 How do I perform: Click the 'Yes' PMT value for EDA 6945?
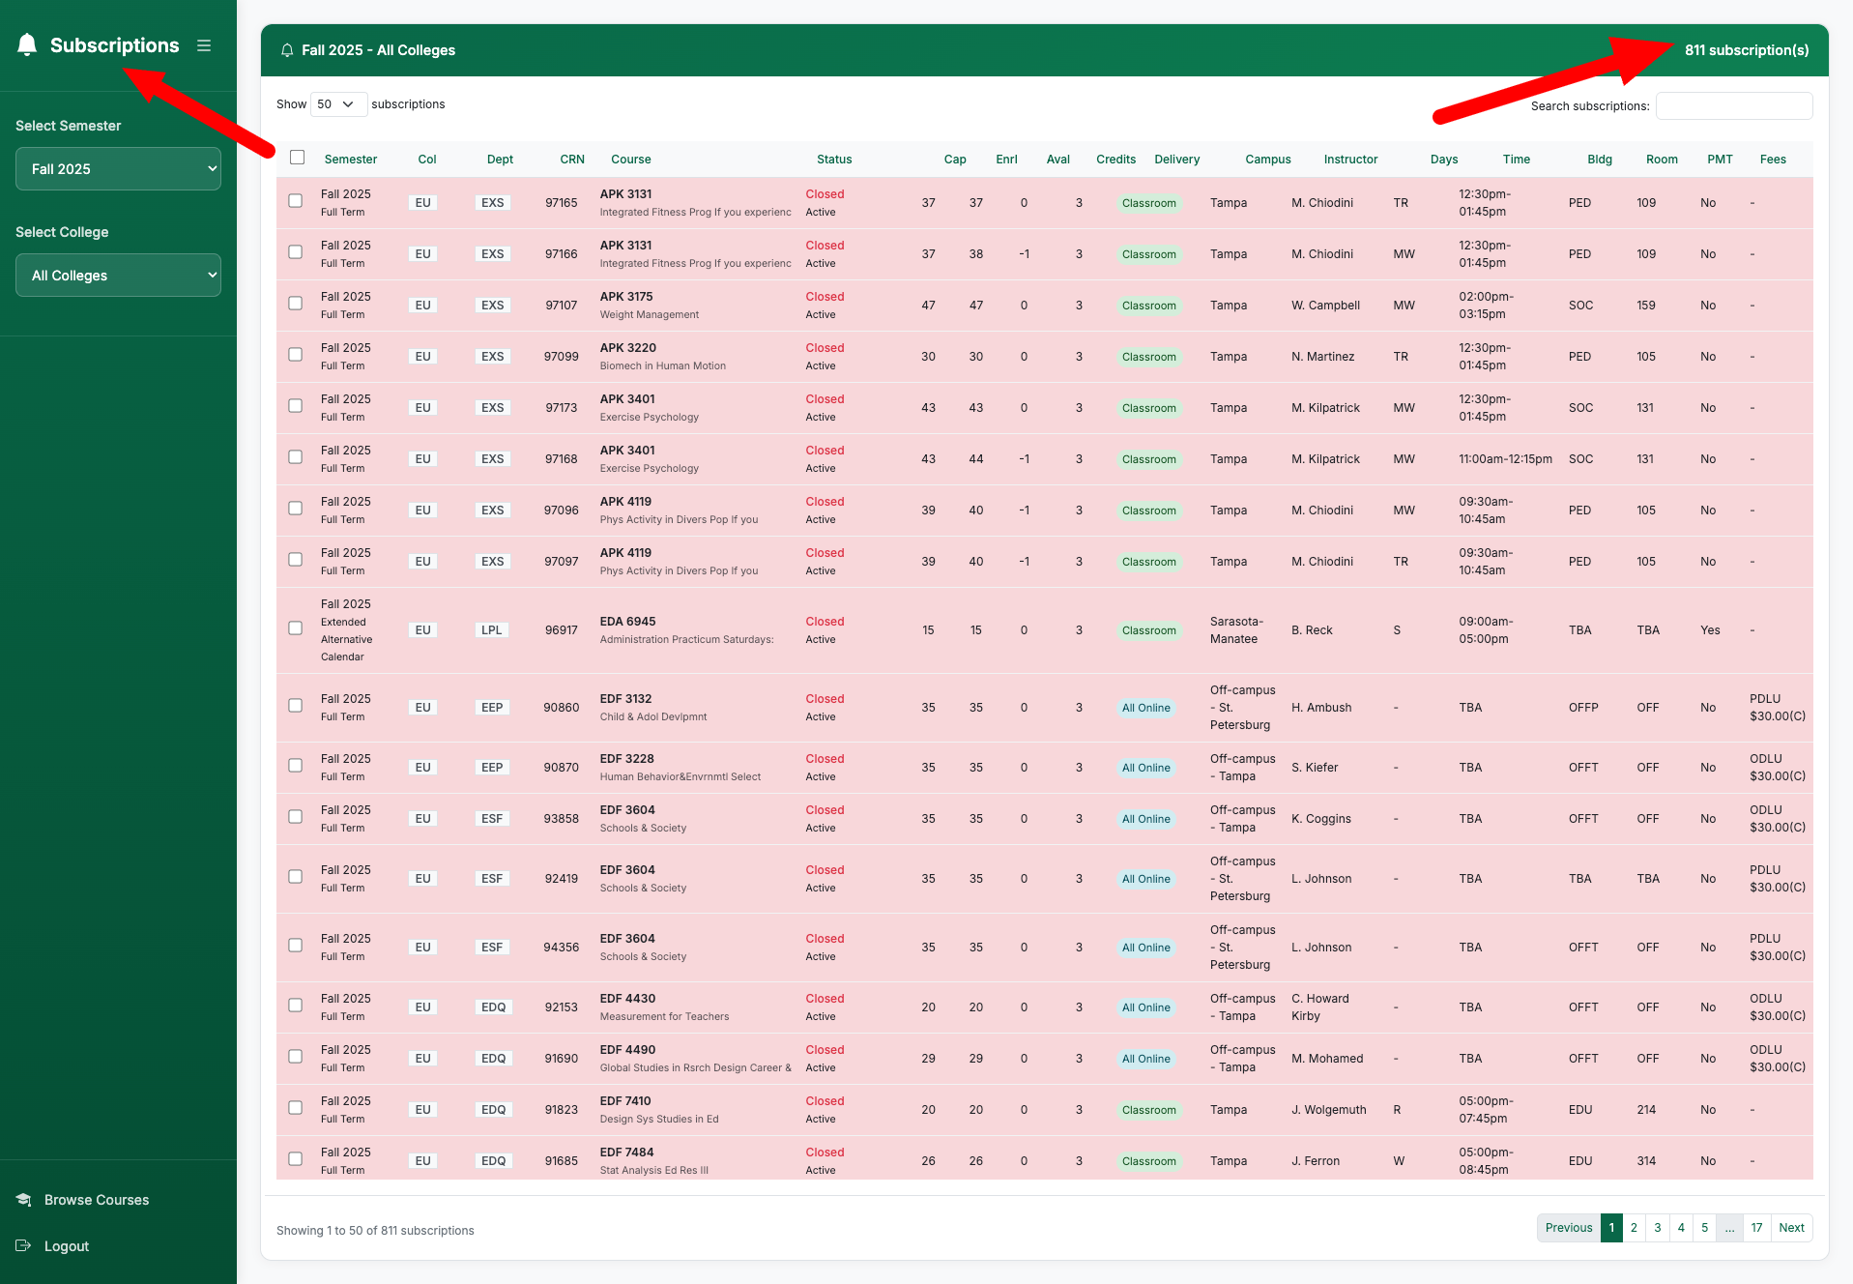[x=1710, y=630]
